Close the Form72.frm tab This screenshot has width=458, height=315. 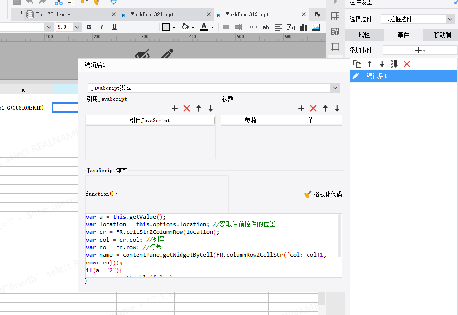pyautogui.click(x=114, y=14)
